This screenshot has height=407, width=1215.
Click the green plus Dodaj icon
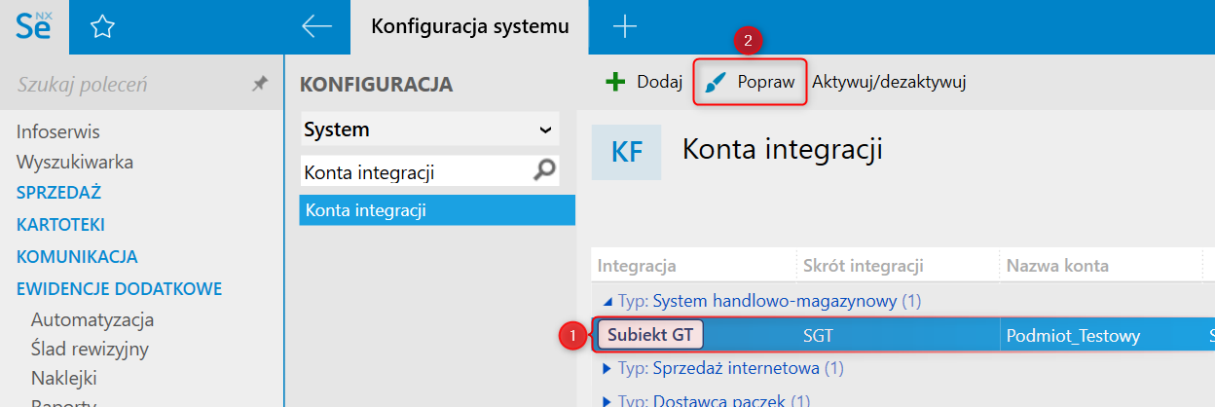[x=615, y=82]
